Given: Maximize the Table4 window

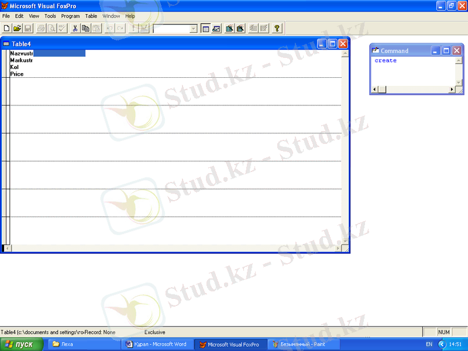Looking at the screenshot, I should pos(332,44).
